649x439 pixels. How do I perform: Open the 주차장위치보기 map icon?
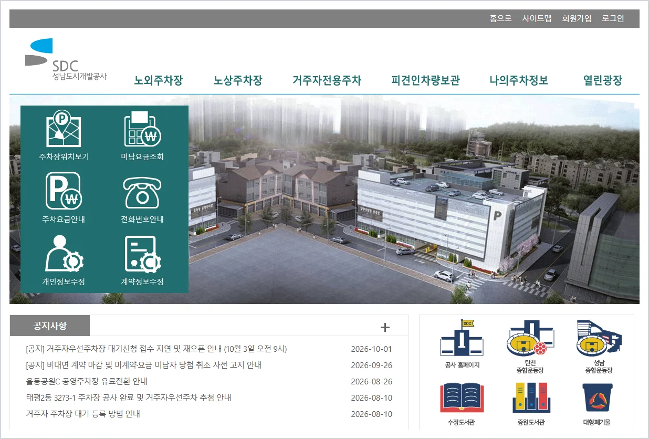[64, 129]
